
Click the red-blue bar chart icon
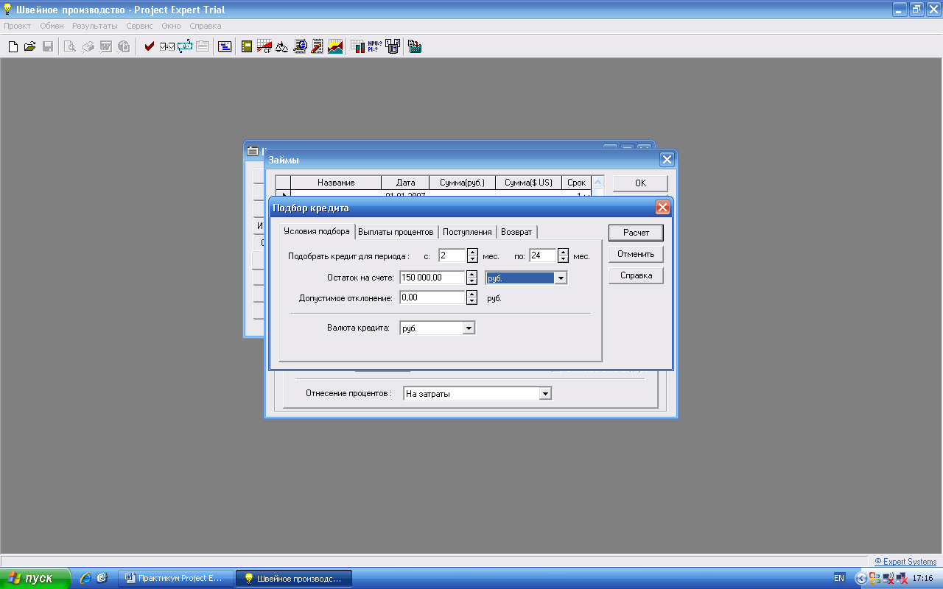pos(357,47)
